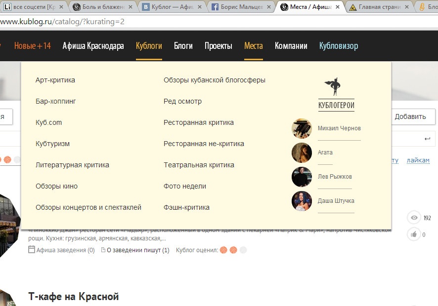
Task: Open the 'Куб.com' category link
Action: click(x=48, y=122)
